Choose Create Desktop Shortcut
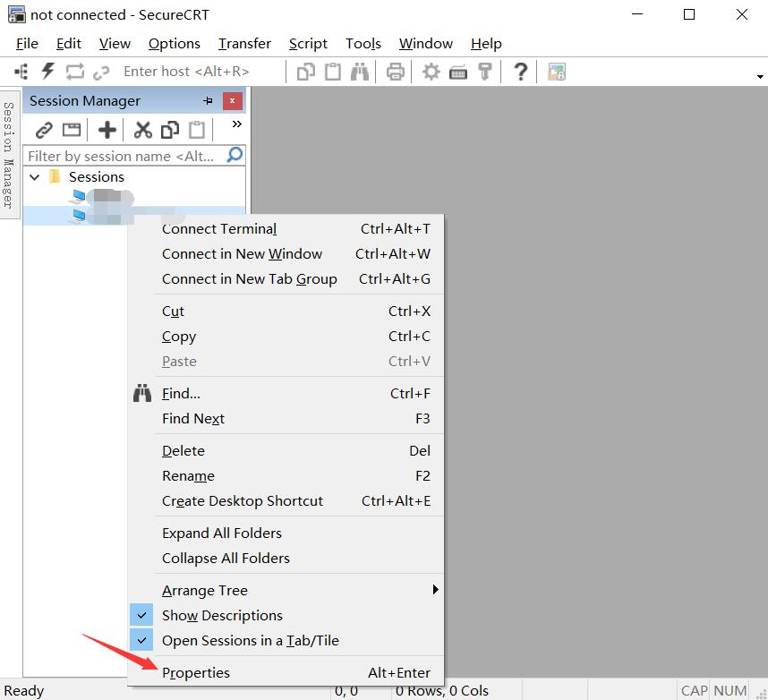This screenshot has height=700, width=768. pyautogui.click(x=286, y=500)
